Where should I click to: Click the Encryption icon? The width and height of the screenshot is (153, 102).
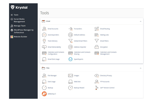[97, 47]
